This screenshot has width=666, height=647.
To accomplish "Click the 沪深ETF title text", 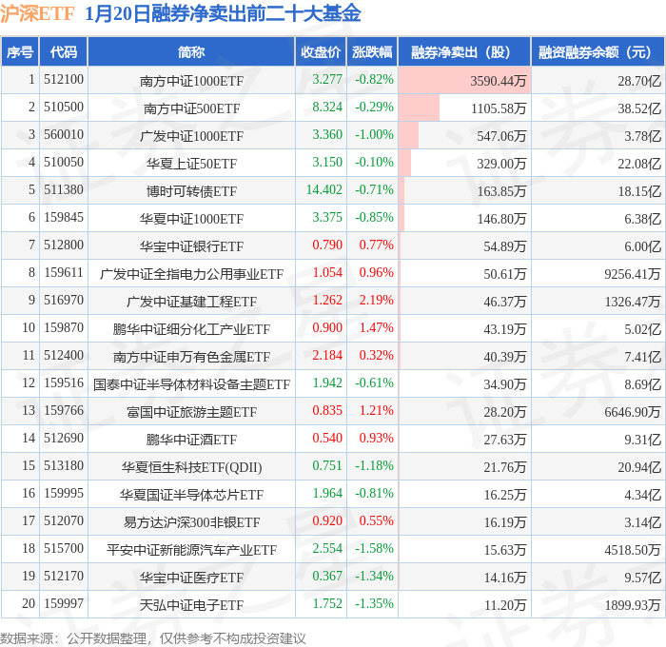I will [37, 13].
